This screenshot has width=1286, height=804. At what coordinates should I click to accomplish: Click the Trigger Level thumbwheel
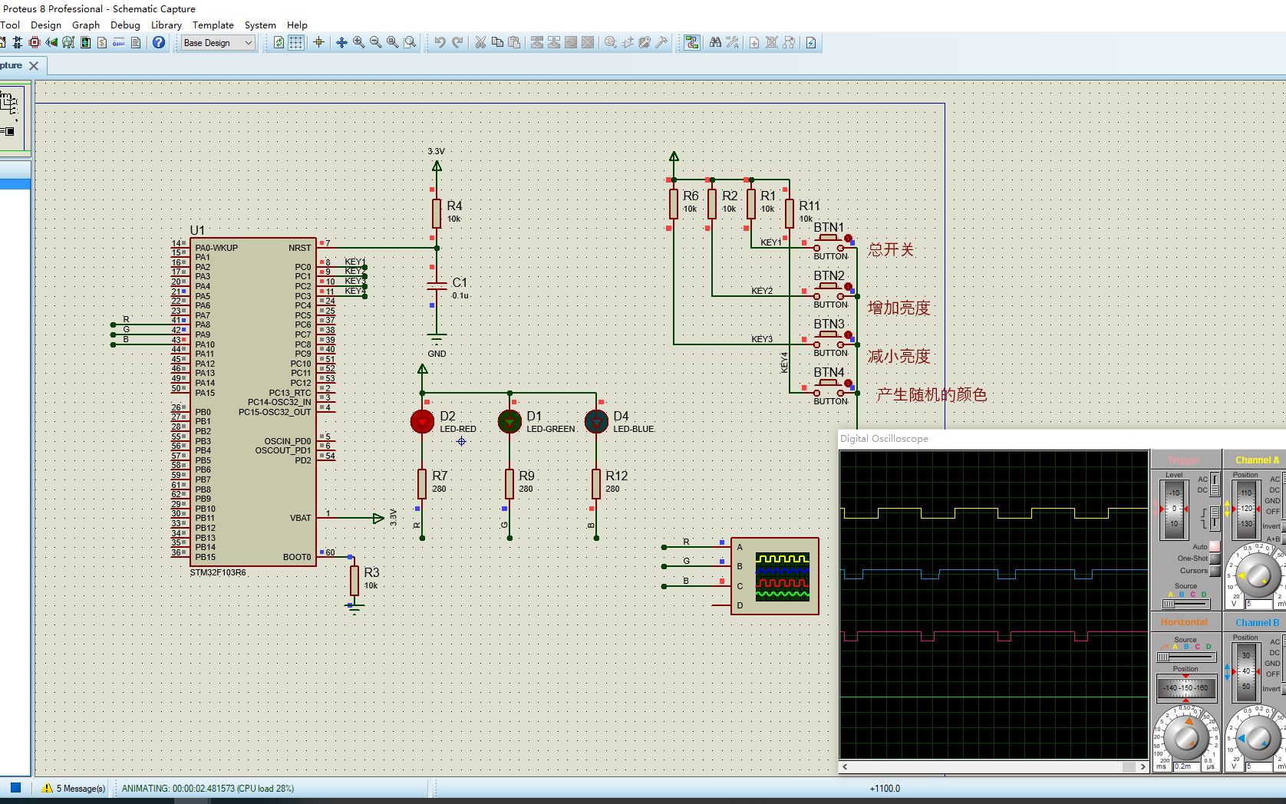pos(1174,509)
